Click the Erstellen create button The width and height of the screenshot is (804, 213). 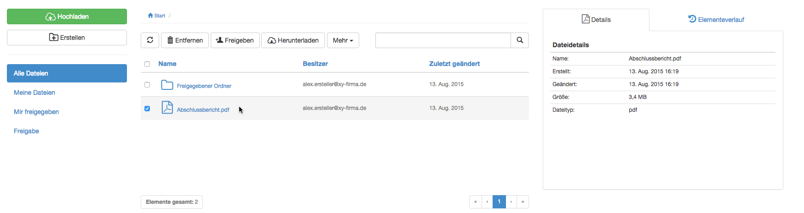[67, 38]
